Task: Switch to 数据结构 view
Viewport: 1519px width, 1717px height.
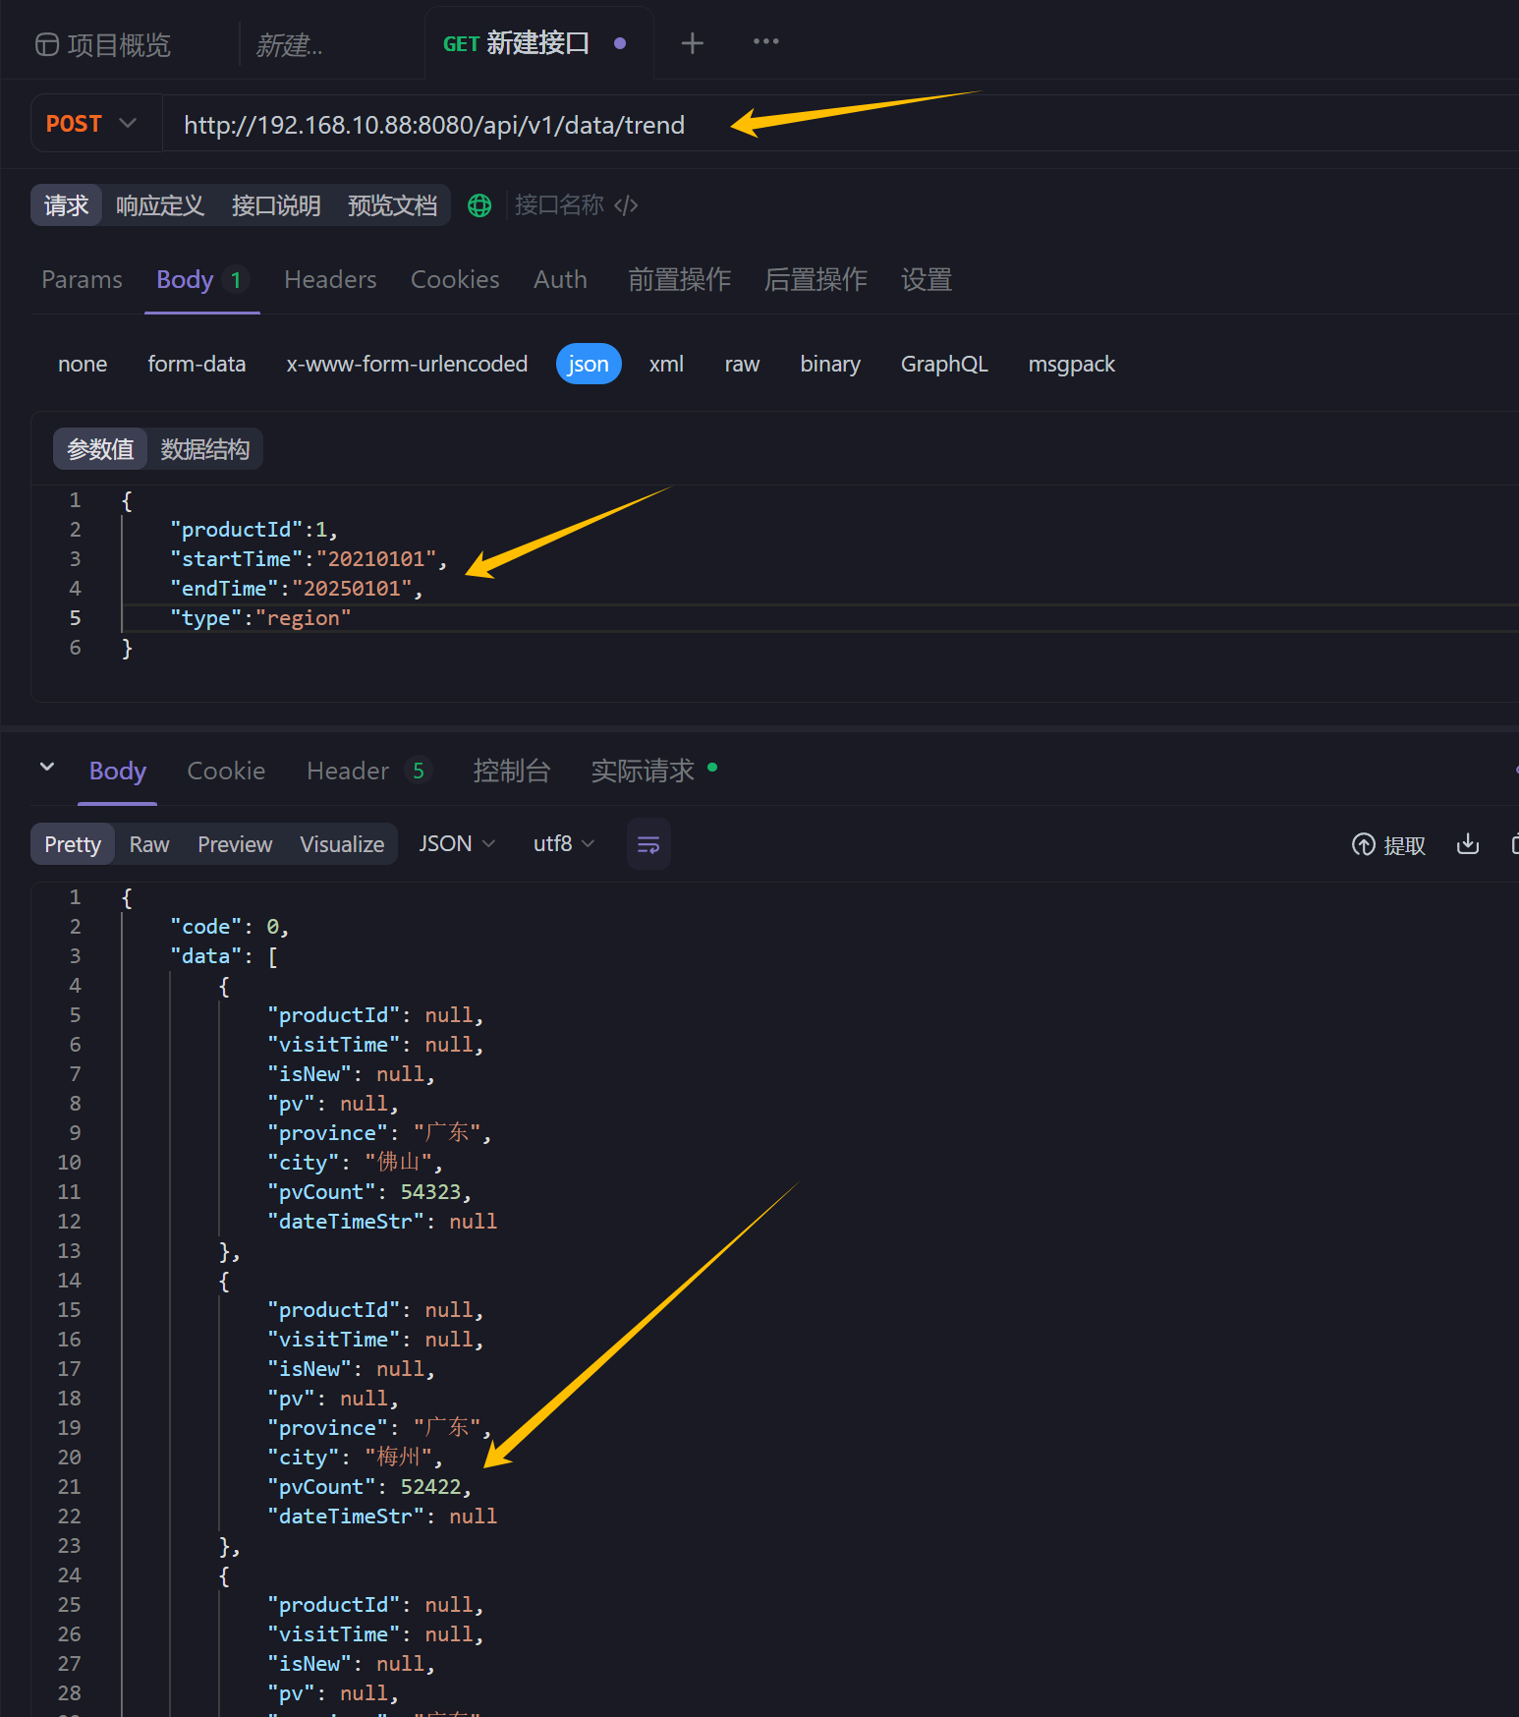Action: coord(204,449)
